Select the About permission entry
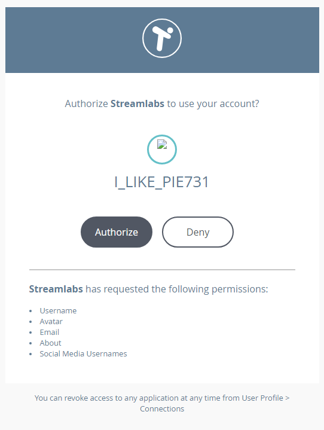Image resolution: width=324 pixels, height=430 pixels. [x=50, y=343]
